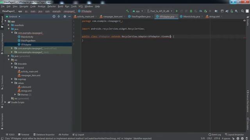The width and height of the screenshot is (250, 140).
Task: Open Project Structure folder icon
Action: tap(216, 11)
